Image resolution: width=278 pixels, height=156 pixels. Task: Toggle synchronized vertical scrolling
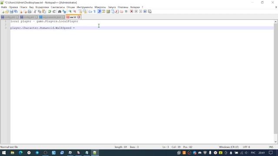[x=80, y=12]
